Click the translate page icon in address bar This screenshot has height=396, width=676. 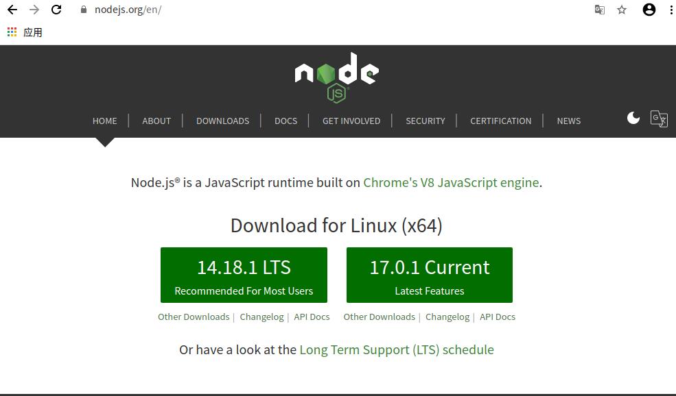tap(599, 10)
